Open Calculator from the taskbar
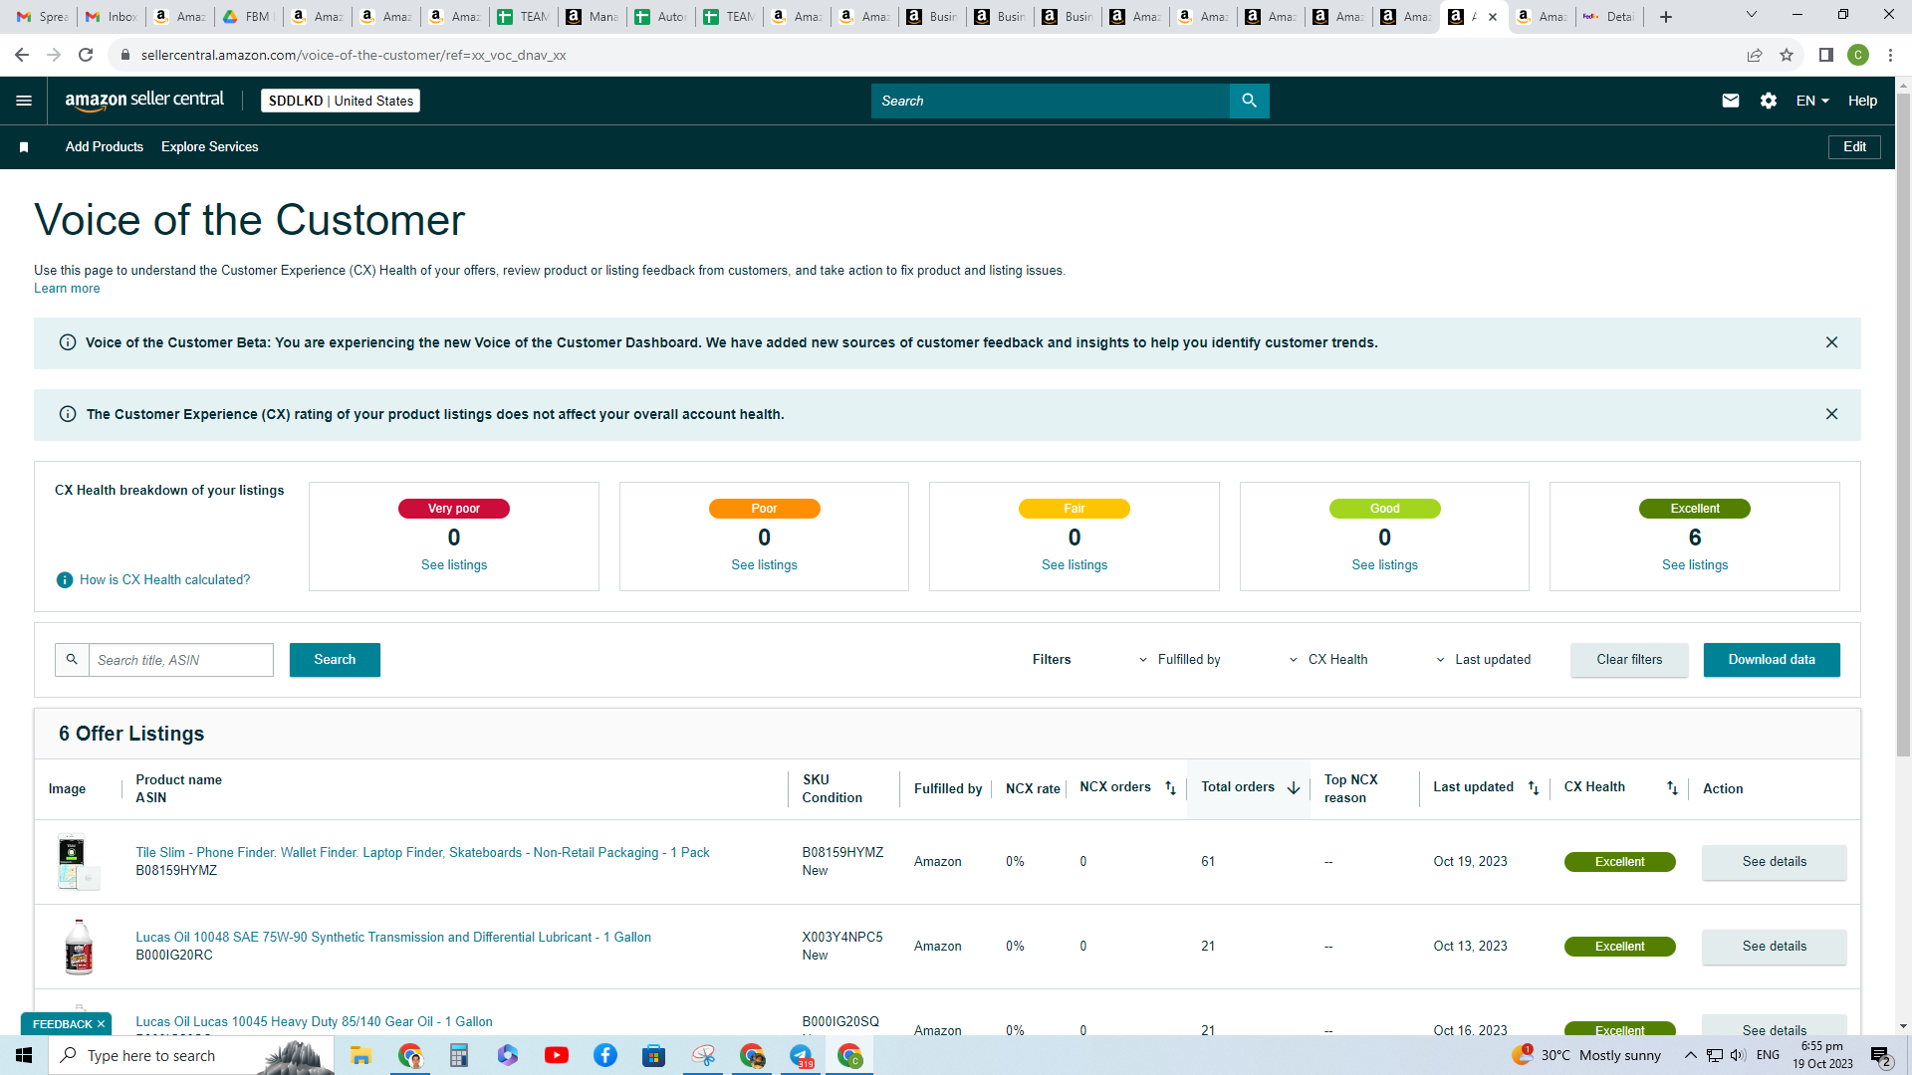This screenshot has width=1912, height=1075. pyautogui.click(x=458, y=1055)
